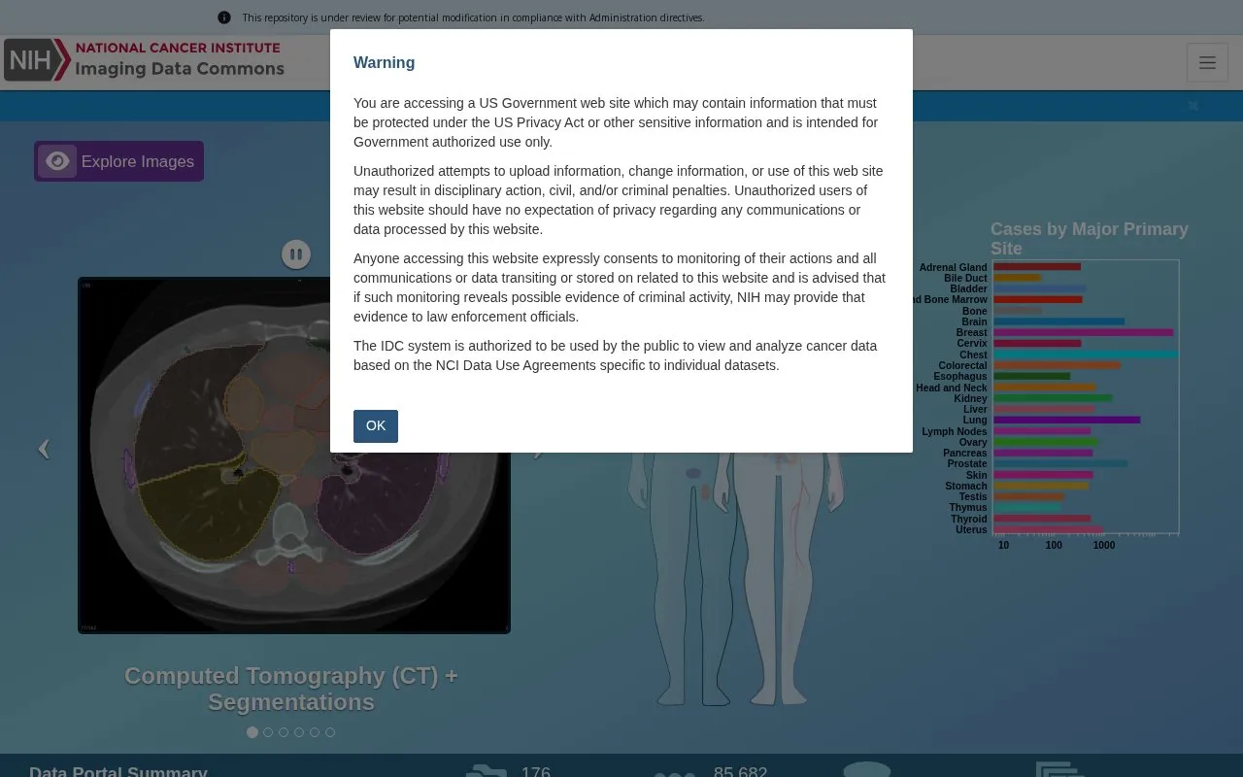Click the 'Uterus' chart label

[971, 529]
